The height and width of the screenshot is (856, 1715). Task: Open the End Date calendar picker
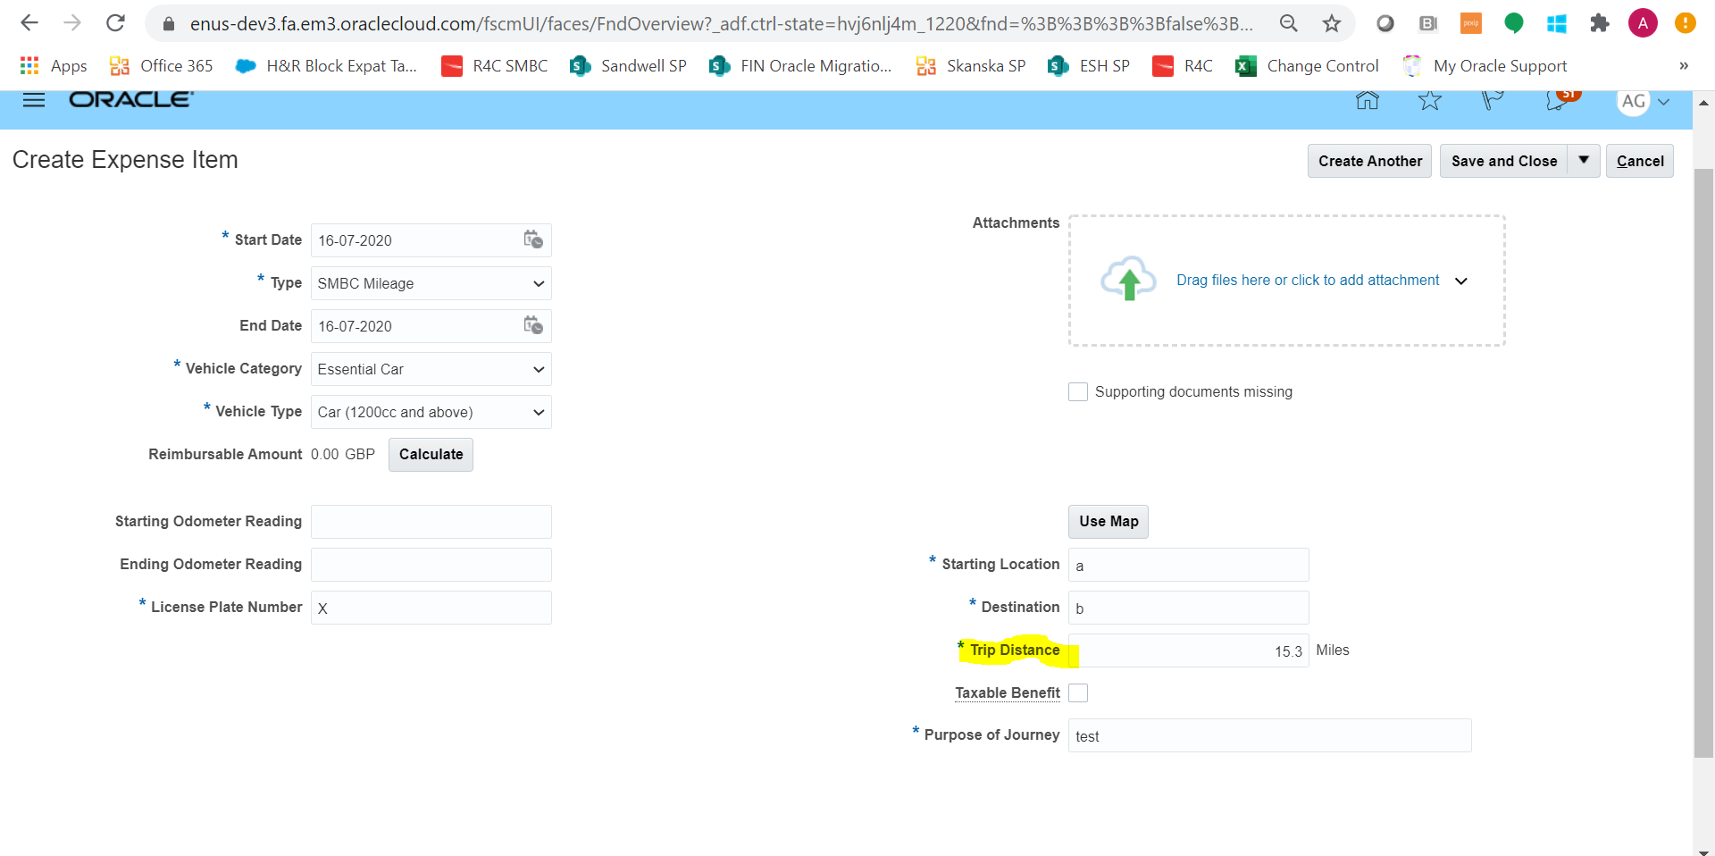pyautogui.click(x=534, y=326)
